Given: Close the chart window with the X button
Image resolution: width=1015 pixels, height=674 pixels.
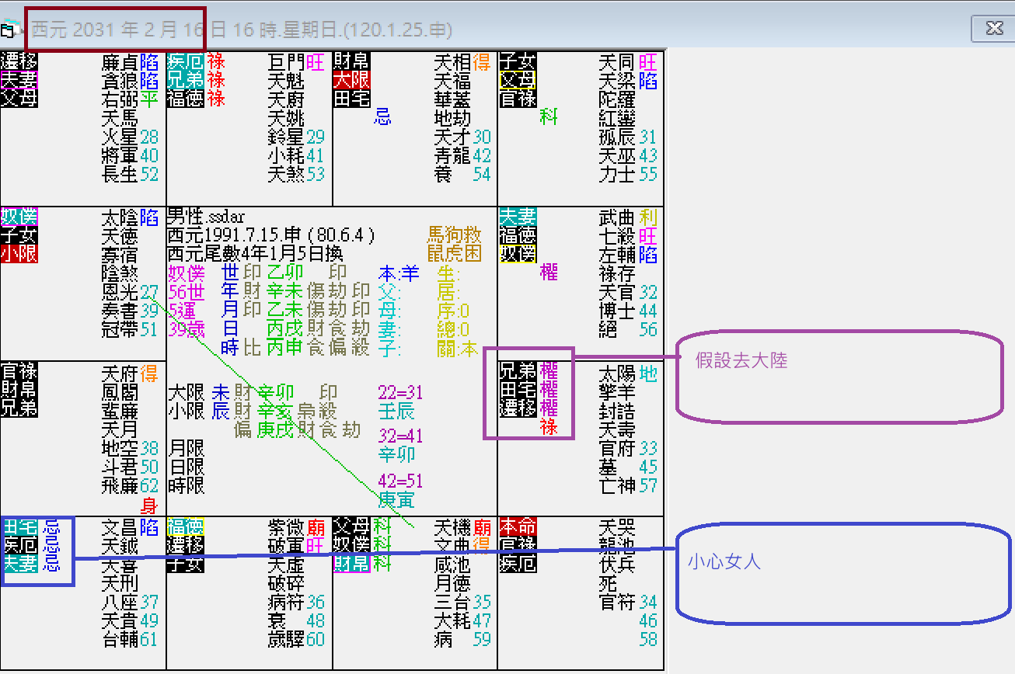Looking at the screenshot, I should click(995, 29).
